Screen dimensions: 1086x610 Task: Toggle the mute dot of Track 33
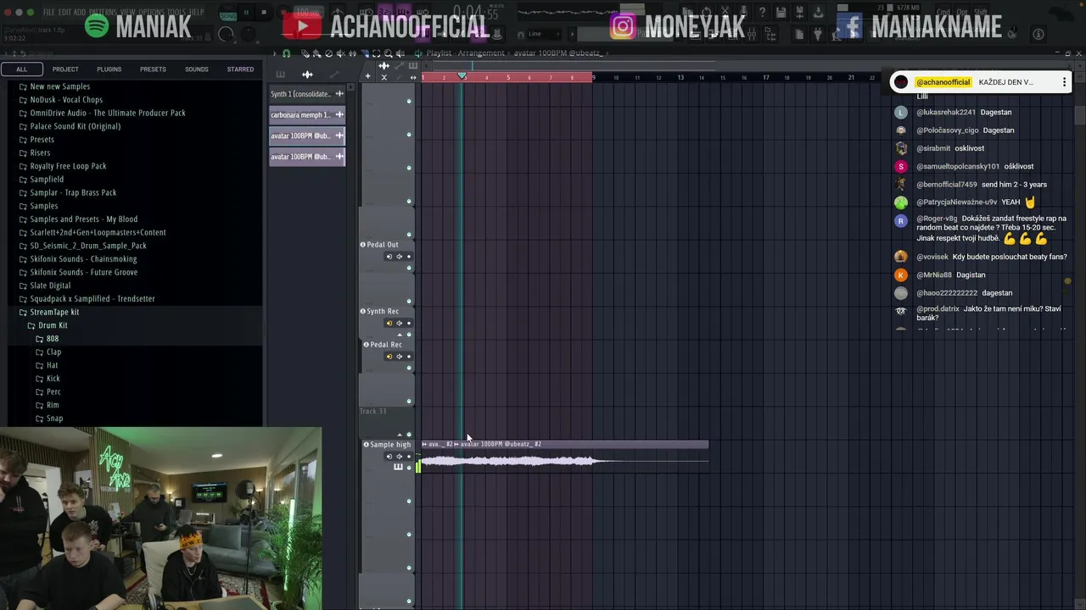[409, 435]
